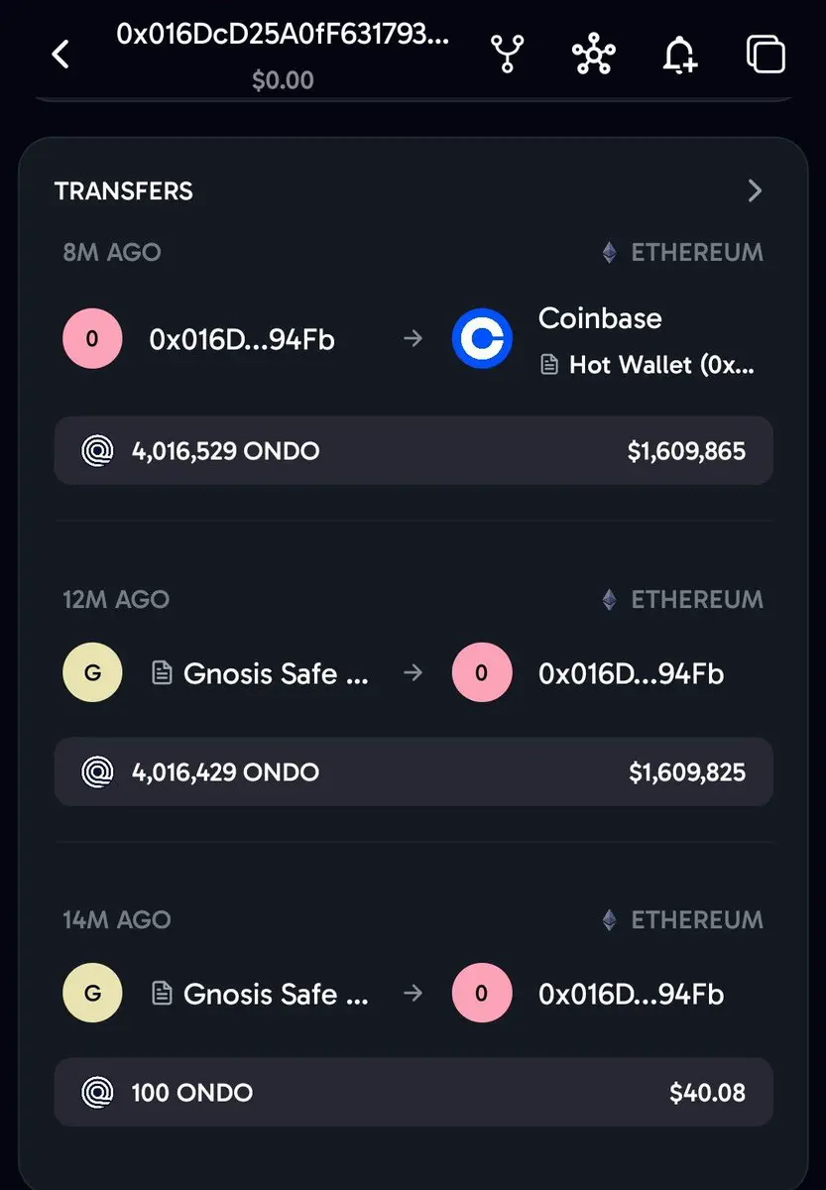Click pink avatar of sender 0x016D...94Fb, 8M ago
This screenshot has width=826, height=1190.
point(92,339)
